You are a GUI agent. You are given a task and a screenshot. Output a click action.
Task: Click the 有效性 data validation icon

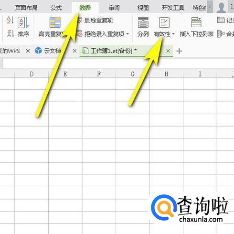[164, 22]
